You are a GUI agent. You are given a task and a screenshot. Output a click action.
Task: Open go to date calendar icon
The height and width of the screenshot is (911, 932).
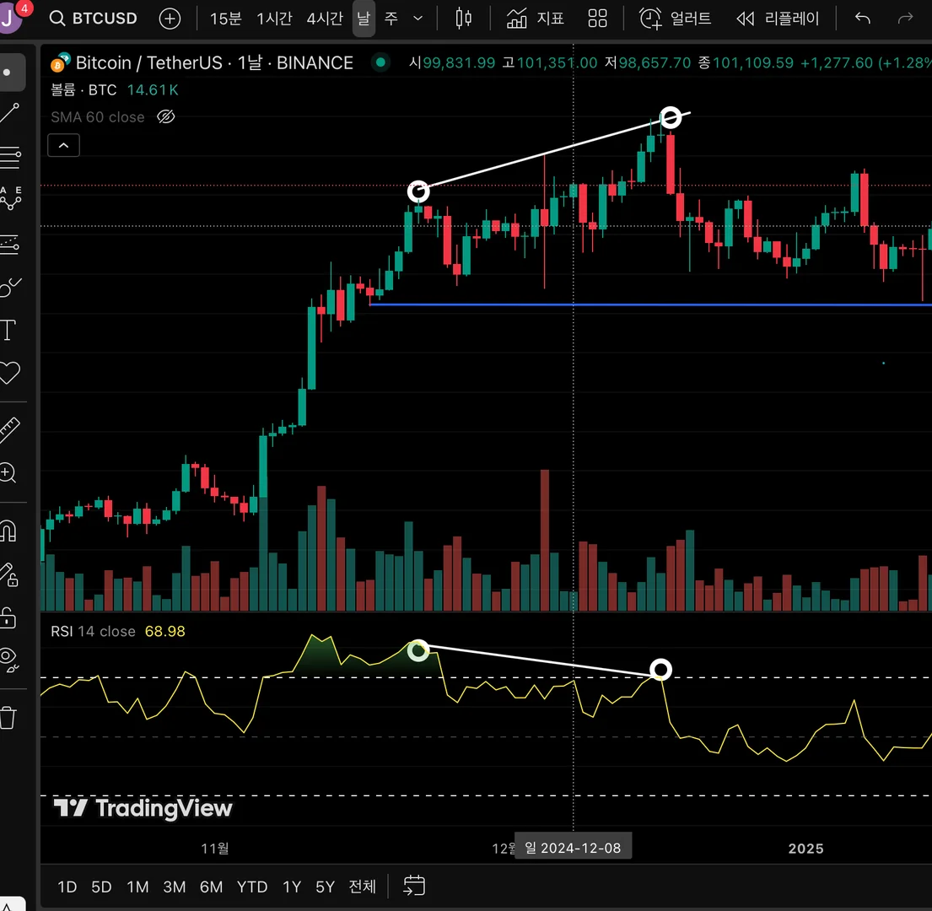414,886
